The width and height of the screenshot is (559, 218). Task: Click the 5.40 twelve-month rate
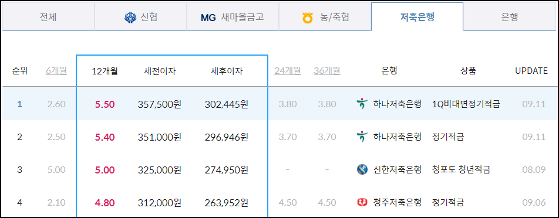[x=105, y=137]
